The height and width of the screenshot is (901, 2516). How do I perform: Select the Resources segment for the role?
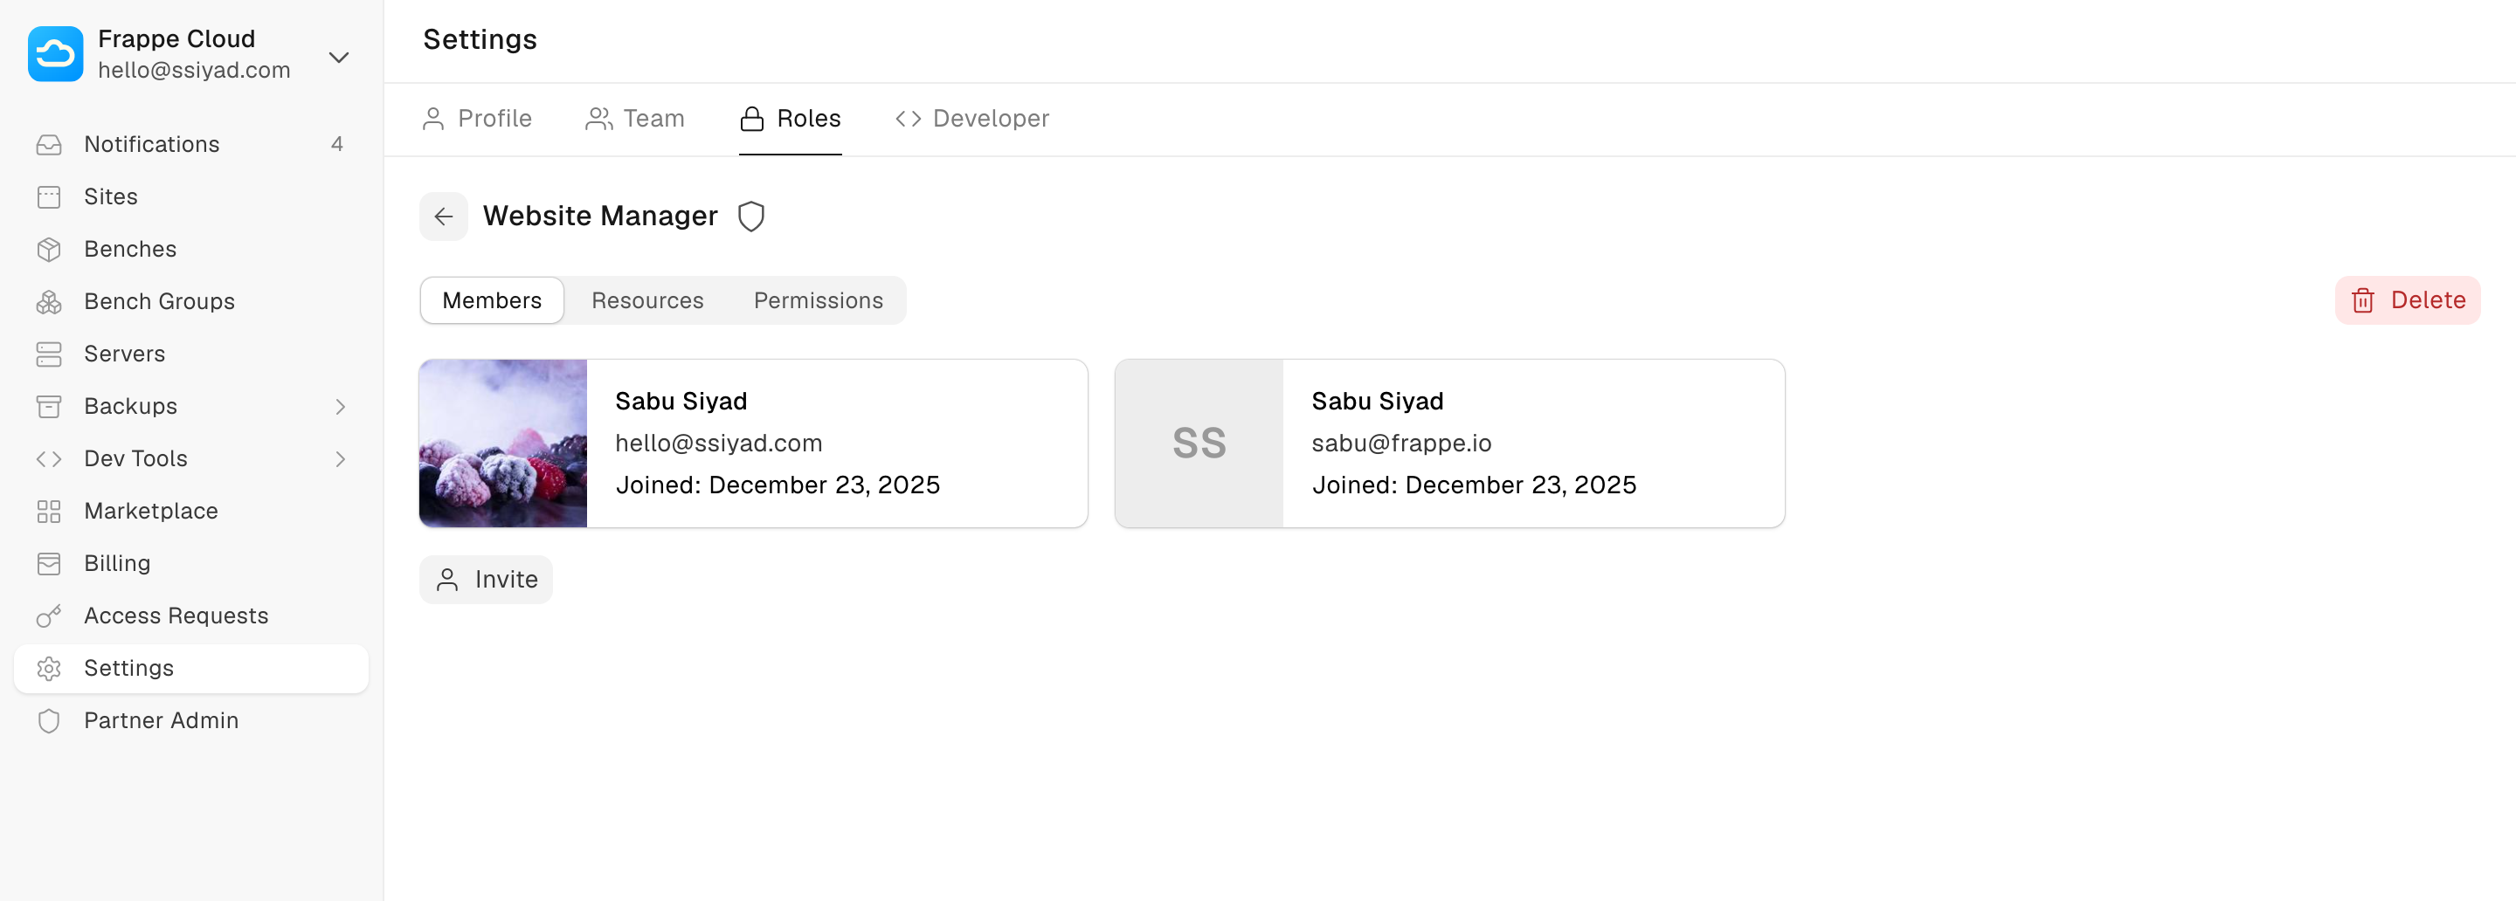coord(646,300)
